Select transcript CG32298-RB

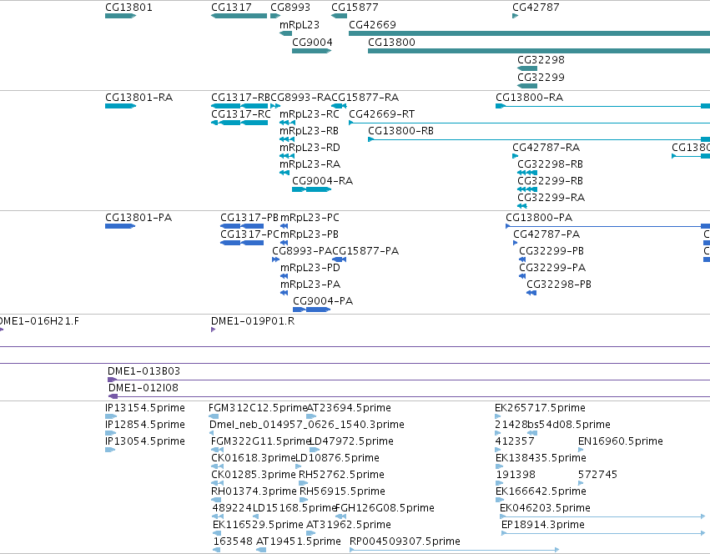pyautogui.click(x=550, y=164)
